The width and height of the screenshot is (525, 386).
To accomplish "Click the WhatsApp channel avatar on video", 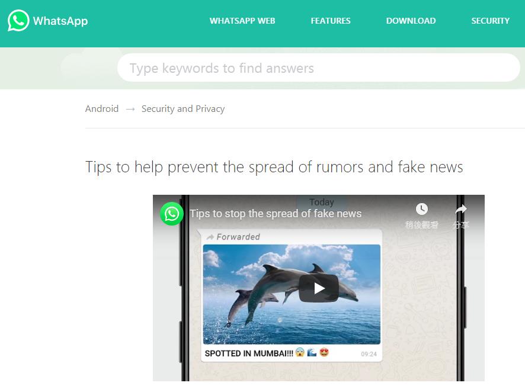I will [172, 214].
